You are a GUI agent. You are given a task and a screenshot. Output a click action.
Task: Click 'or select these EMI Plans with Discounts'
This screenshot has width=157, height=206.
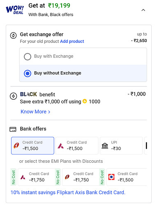[61, 161]
